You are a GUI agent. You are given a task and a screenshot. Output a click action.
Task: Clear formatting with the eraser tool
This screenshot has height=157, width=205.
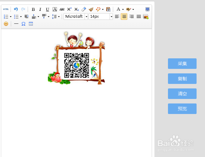point(84,9)
